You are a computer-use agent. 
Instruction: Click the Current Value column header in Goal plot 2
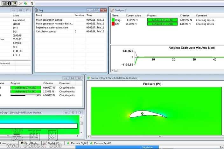[x=133, y=16]
